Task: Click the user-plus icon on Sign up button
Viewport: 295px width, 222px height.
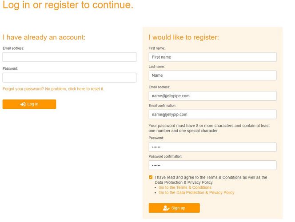Action: click(167, 208)
